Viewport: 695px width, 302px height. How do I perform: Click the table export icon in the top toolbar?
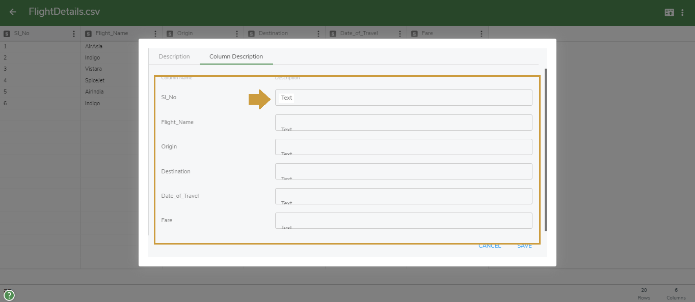[x=669, y=11]
